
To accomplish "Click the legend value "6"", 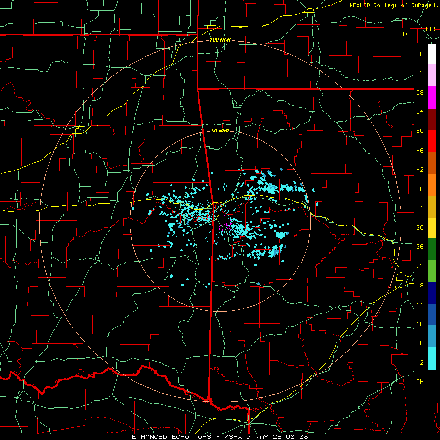I will [422, 343].
